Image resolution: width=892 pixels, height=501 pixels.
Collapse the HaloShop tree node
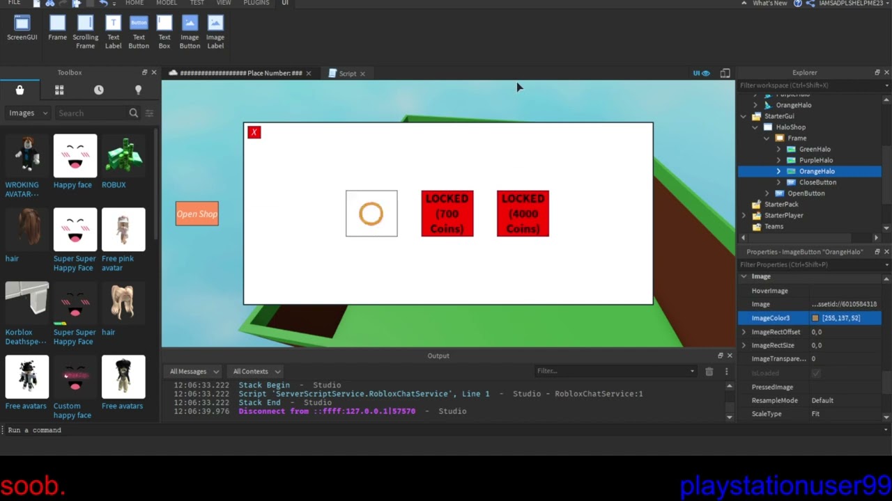[x=755, y=127]
